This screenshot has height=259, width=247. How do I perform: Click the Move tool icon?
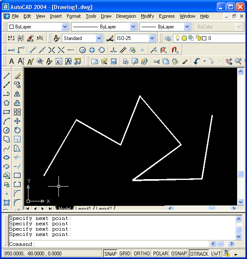click(17, 121)
